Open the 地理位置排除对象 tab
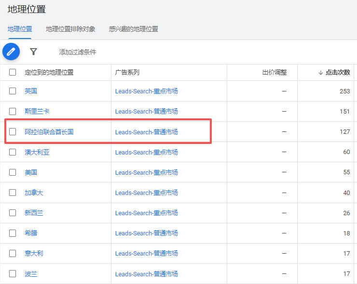 click(x=70, y=29)
